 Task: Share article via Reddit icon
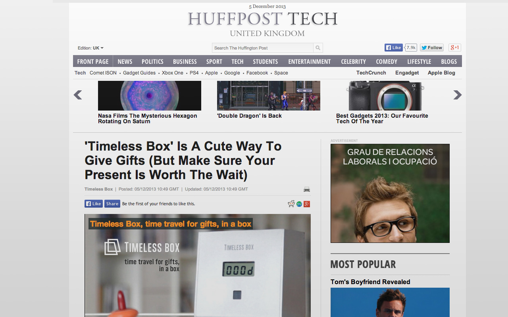291,204
